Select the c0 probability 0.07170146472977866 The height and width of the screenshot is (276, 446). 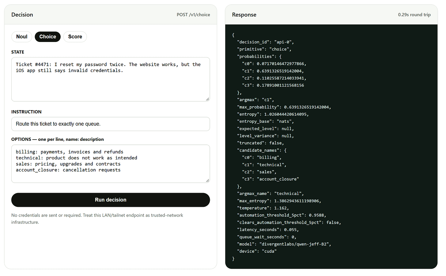280,64
